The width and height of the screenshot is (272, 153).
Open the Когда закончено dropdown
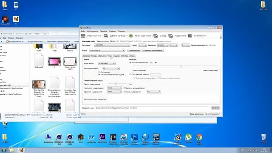pyautogui.click(x=212, y=114)
